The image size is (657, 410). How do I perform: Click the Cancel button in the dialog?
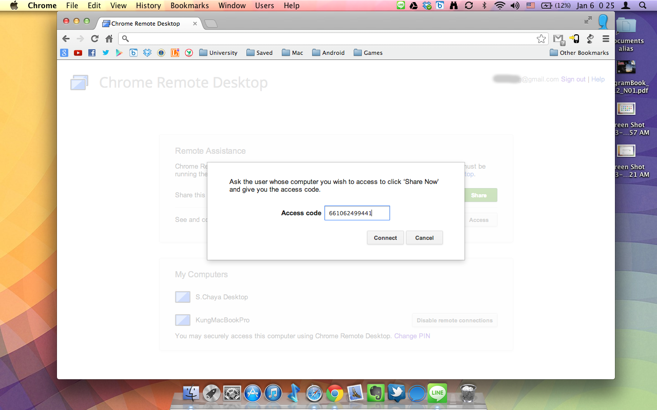coord(424,238)
